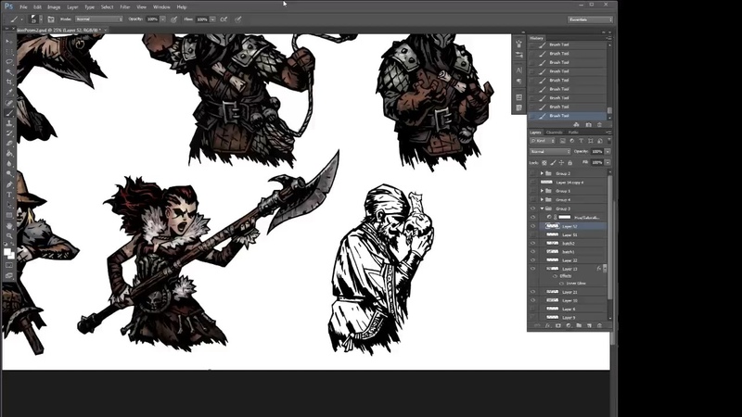Select the Paint Bucket tool
This screenshot has width=742, height=417.
[9, 153]
